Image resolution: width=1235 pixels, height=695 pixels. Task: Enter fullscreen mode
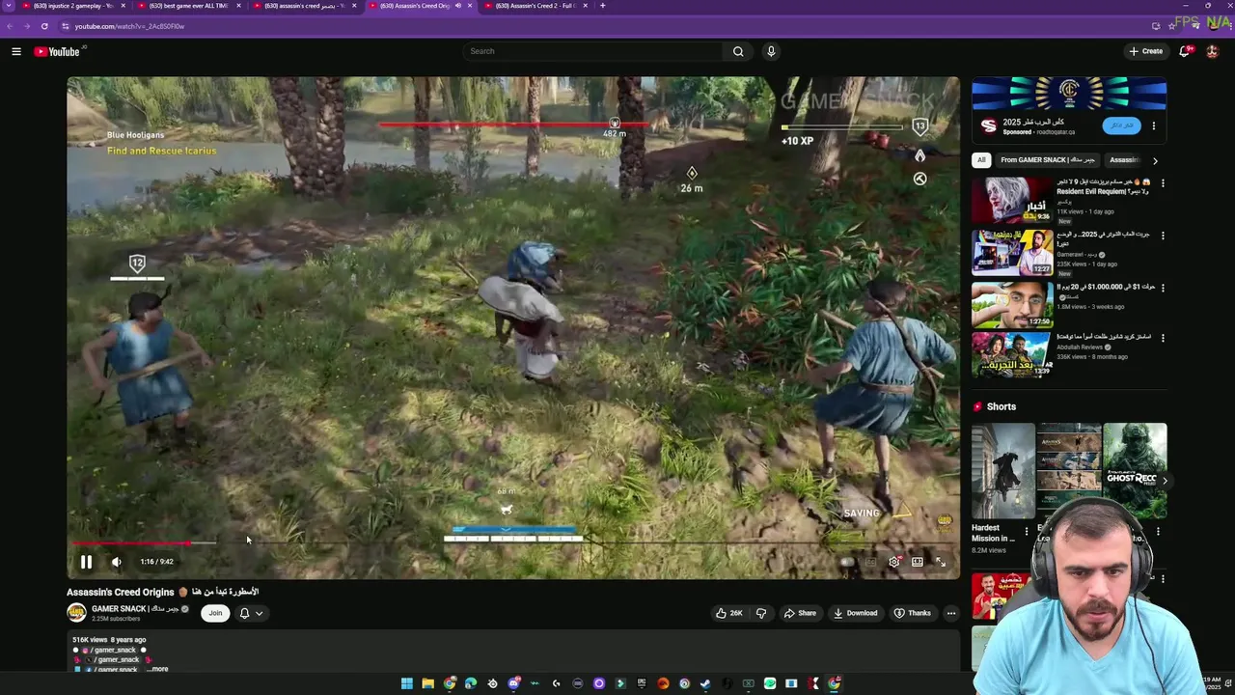(x=941, y=562)
